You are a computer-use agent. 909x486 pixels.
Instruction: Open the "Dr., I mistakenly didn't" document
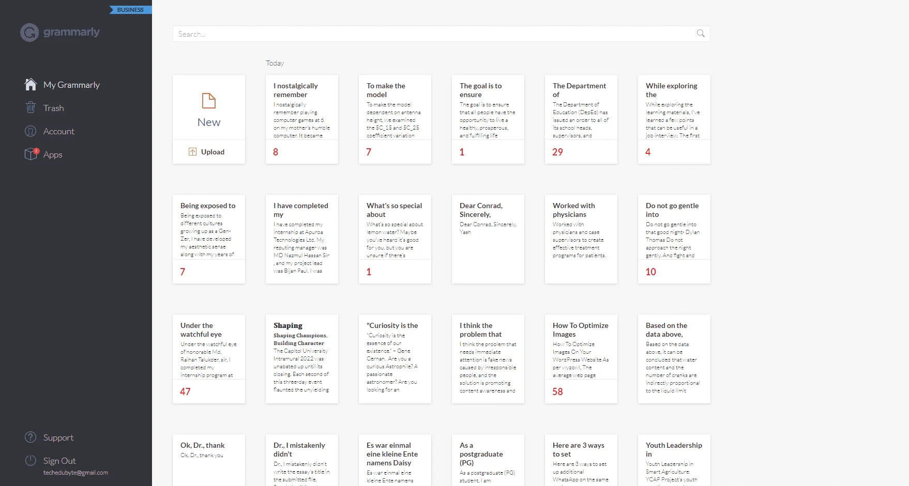(302, 460)
